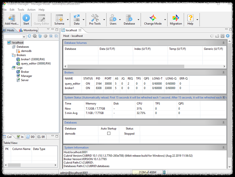Collapse the System Information section

(224, 147)
